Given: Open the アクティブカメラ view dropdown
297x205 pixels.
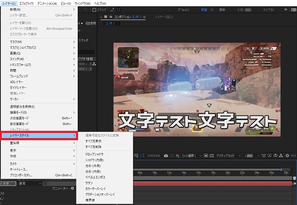Looking at the screenshot, I should [x=228, y=155].
